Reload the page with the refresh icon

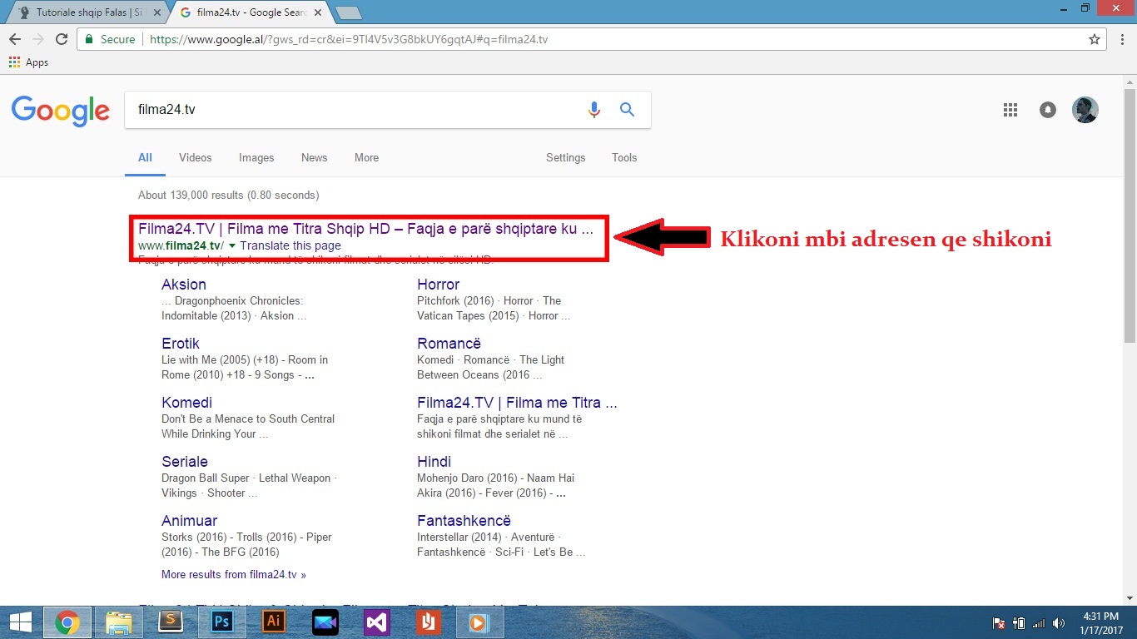pyautogui.click(x=62, y=39)
